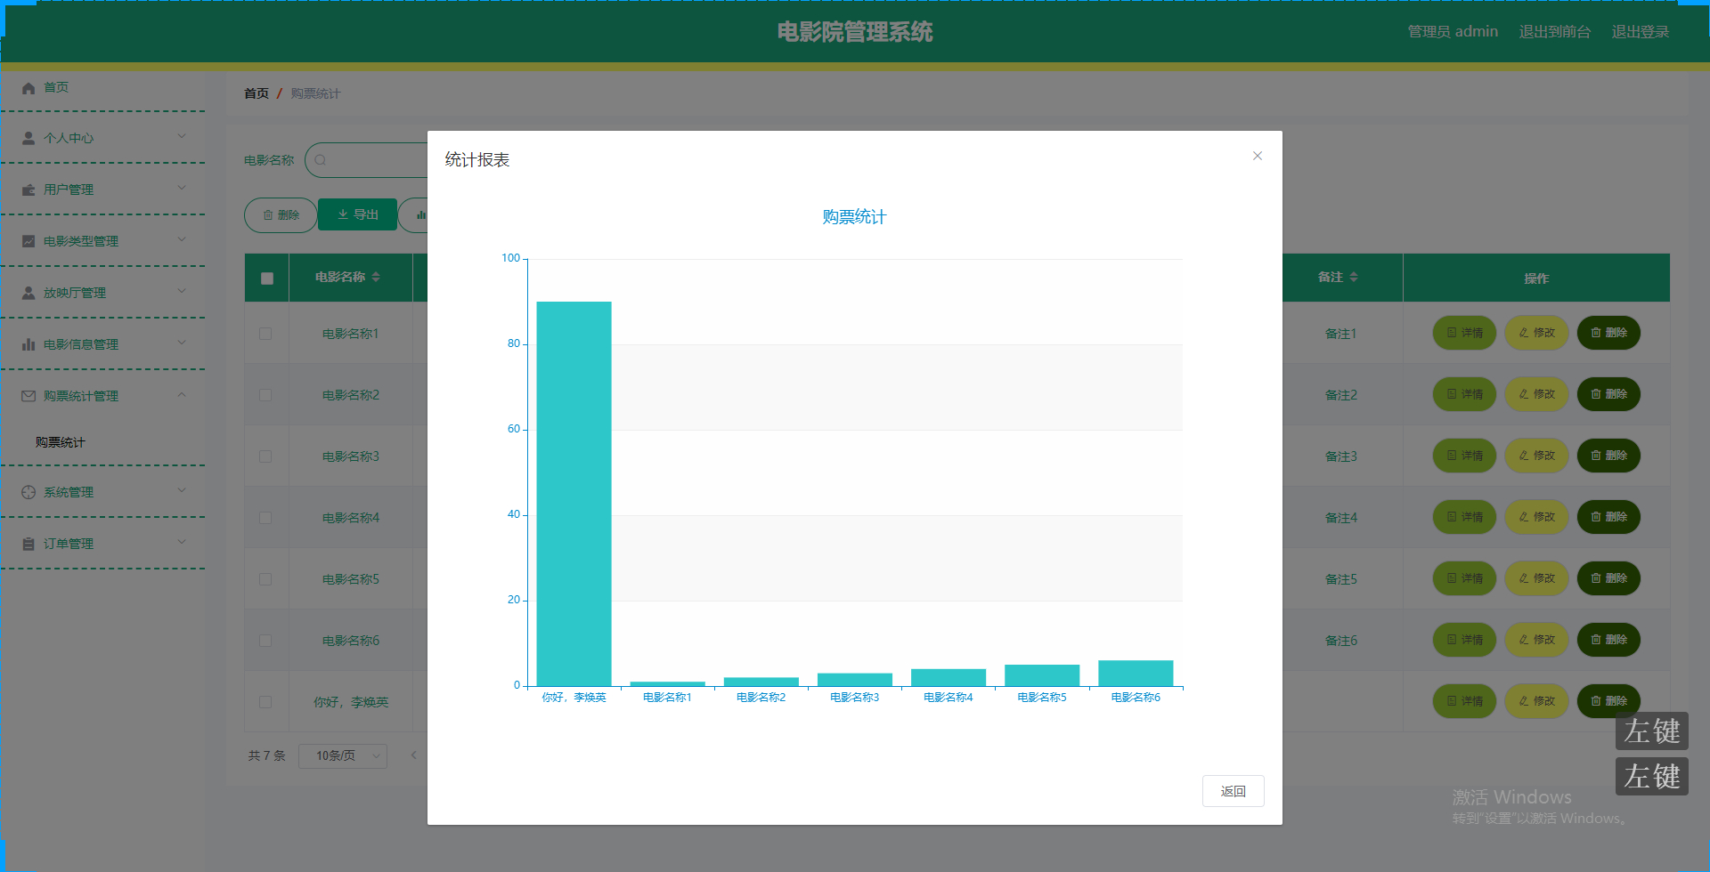This screenshot has width=1710, height=872.
Task: Click the previous page arrow in pagination
Action: coord(413,755)
